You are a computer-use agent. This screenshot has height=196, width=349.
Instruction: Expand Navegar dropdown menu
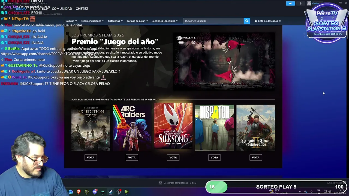pos(71,21)
